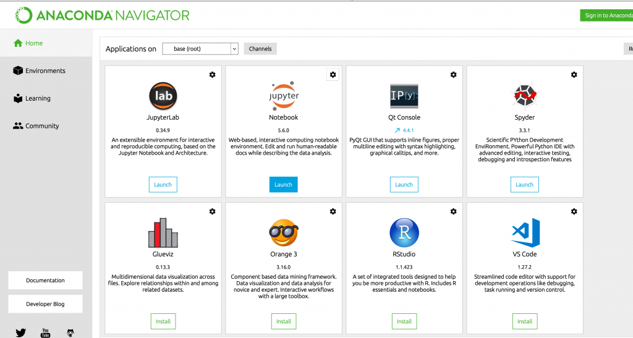Launch Jupyter Notebook
633x338 pixels.
(283, 184)
